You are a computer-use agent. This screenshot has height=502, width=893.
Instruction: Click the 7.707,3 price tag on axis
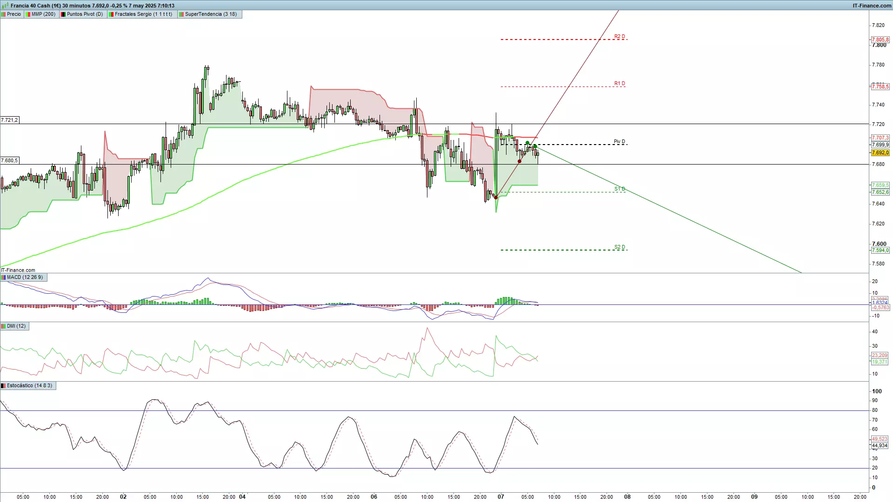click(880, 138)
